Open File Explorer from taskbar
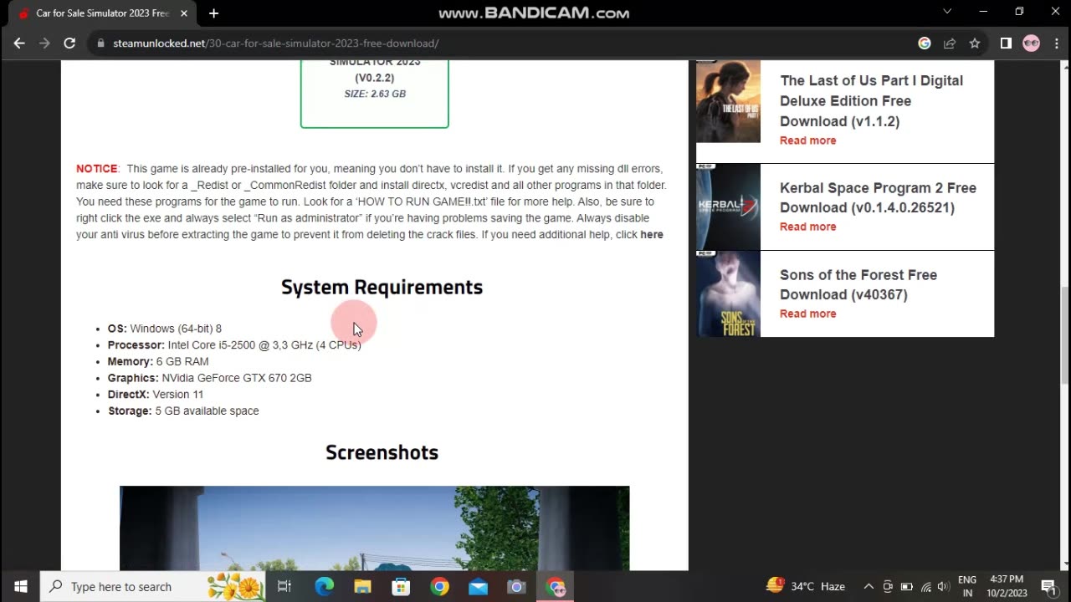This screenshot has height=602, width=1071. click(362, 586)
